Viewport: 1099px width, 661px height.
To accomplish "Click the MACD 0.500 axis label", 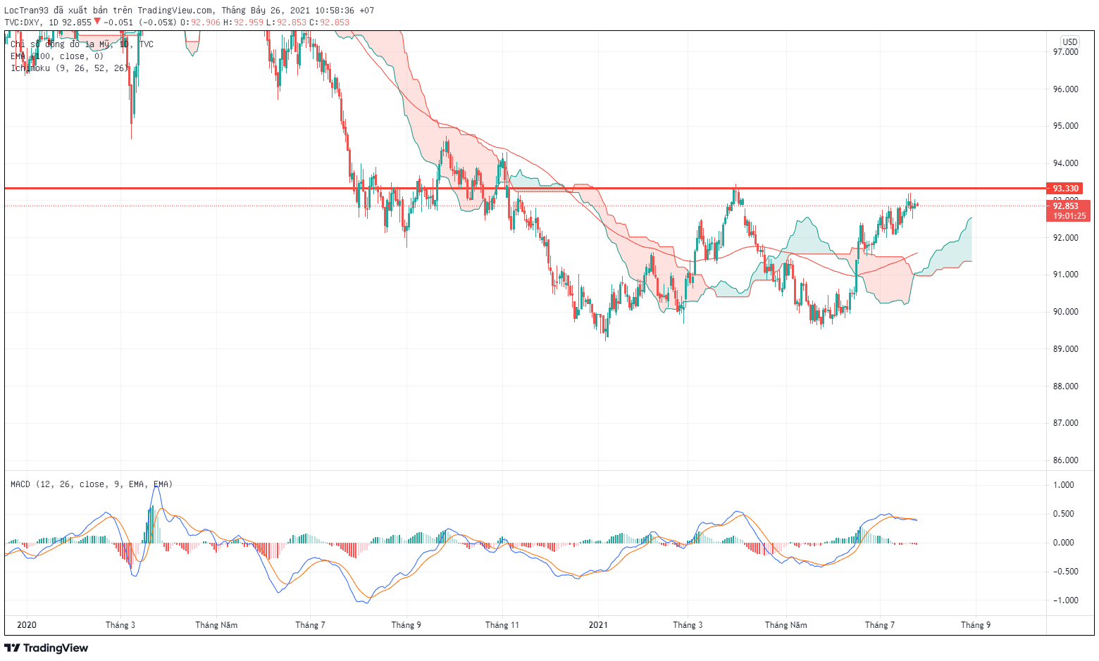I will 1063,514.
